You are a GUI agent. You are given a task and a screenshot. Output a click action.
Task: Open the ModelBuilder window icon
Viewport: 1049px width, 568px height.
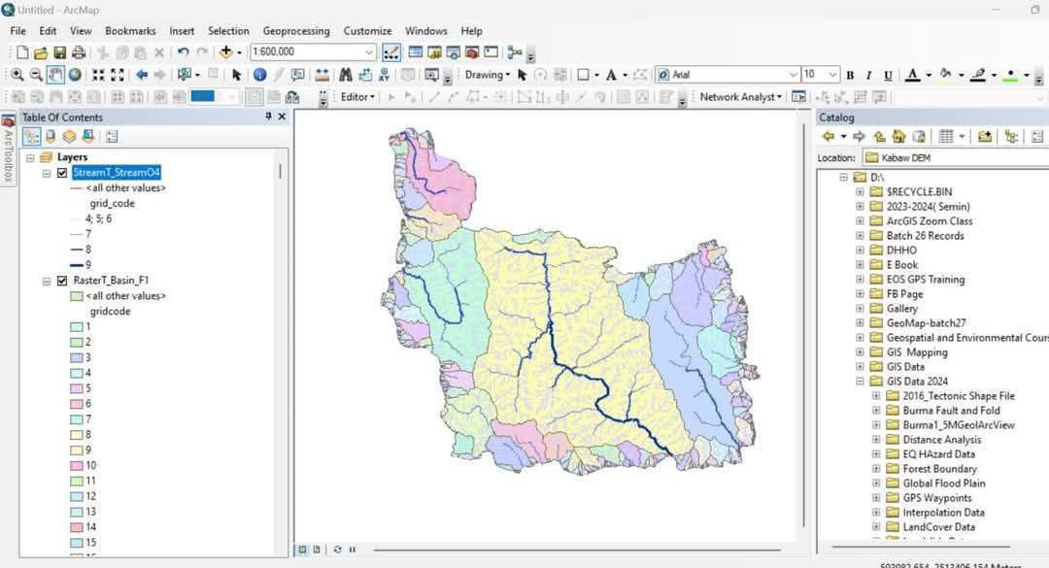click(x=515, y=52)
